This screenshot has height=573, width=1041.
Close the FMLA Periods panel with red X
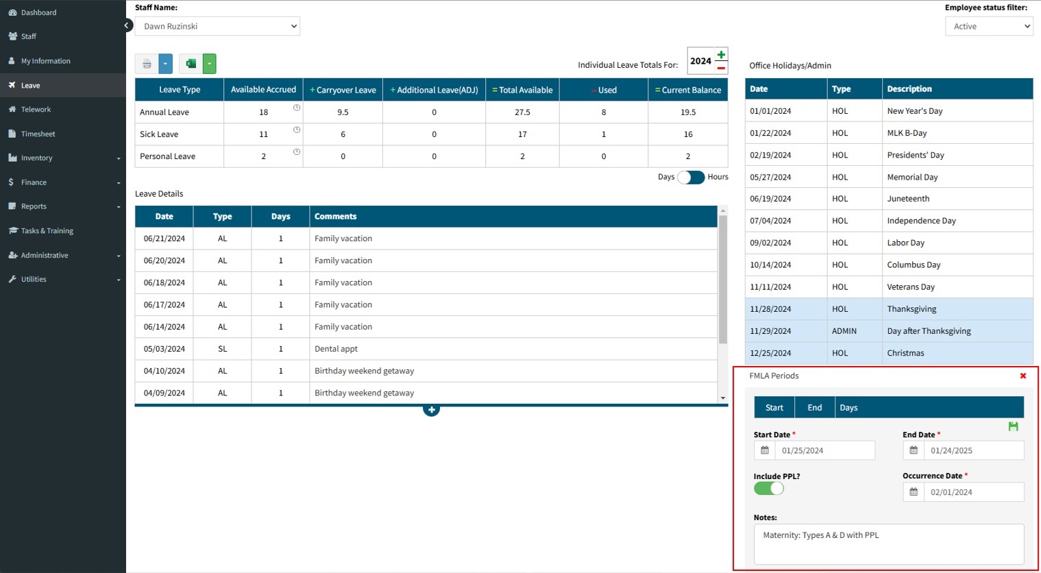click(1022, 376)
